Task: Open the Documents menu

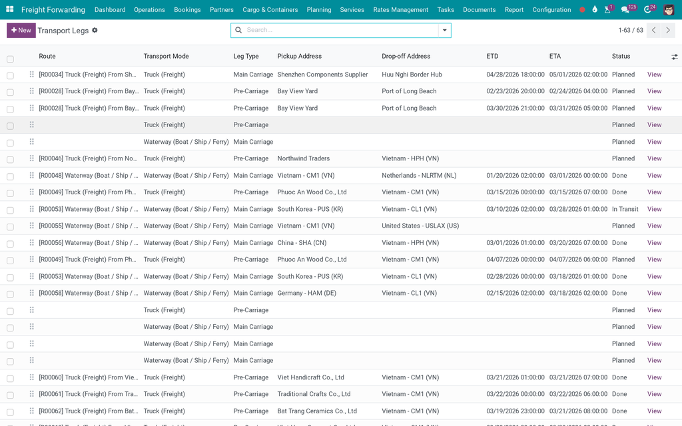Action: coord(480,9)
